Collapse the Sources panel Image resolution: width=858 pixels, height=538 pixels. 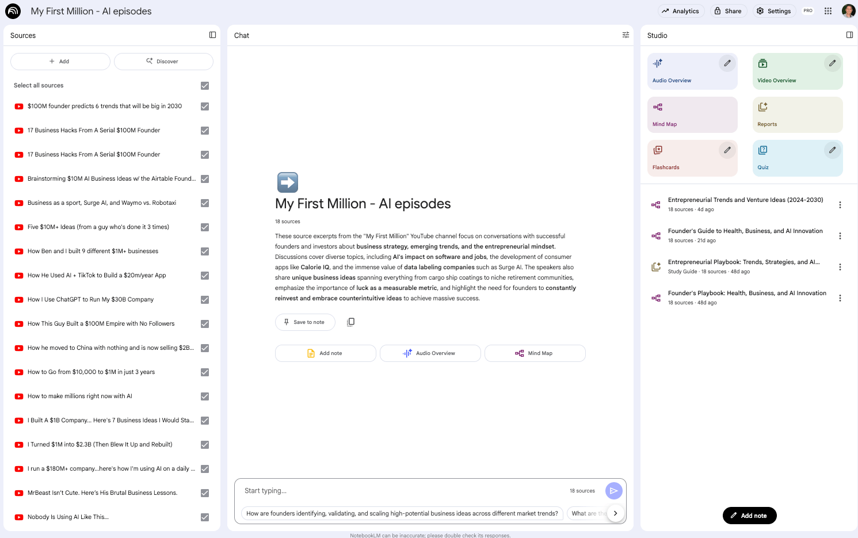click(212, 35)
